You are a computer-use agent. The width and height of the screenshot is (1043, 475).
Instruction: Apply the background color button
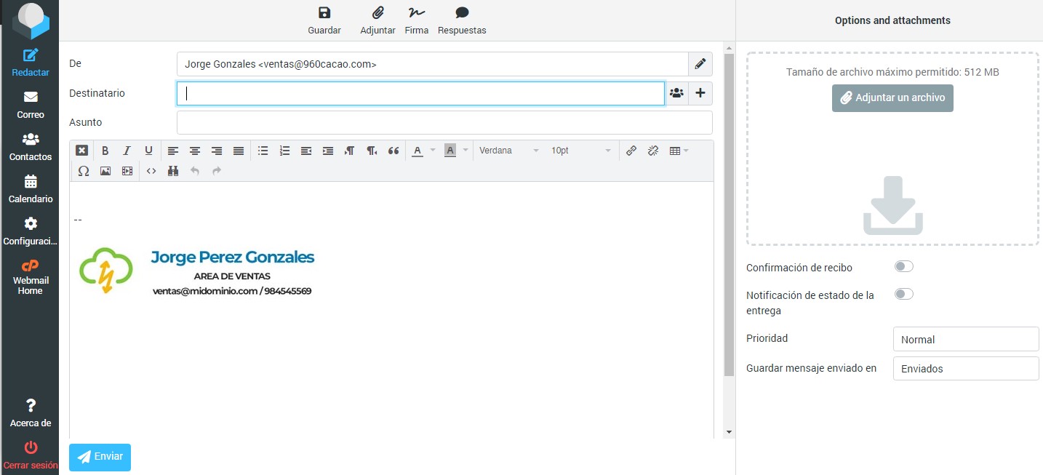[x=449, y=151]
